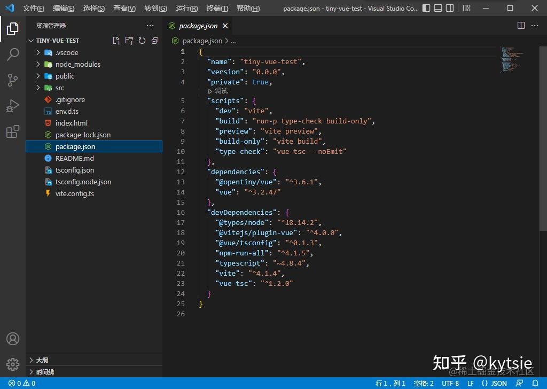Click the UTF-8 encoding in status bar
547x389 pixels.
click(450, 383)
